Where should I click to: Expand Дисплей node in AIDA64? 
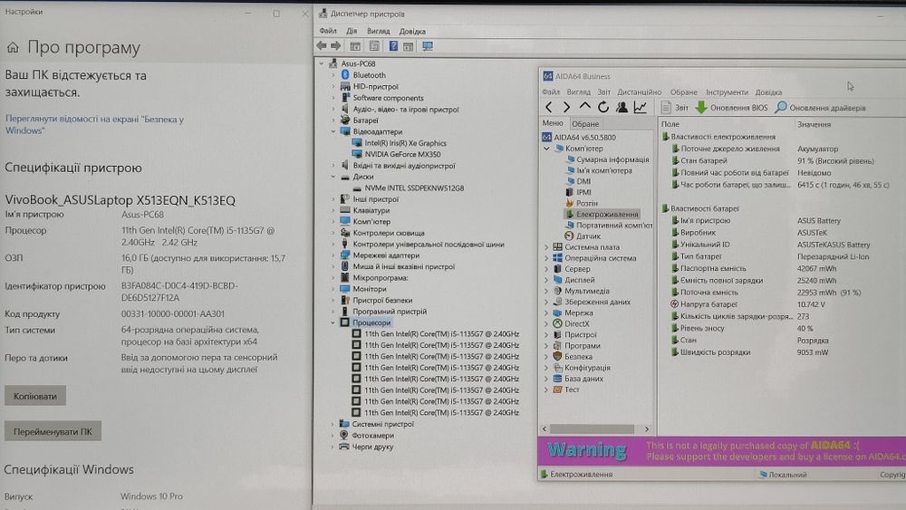click(546, 280)
